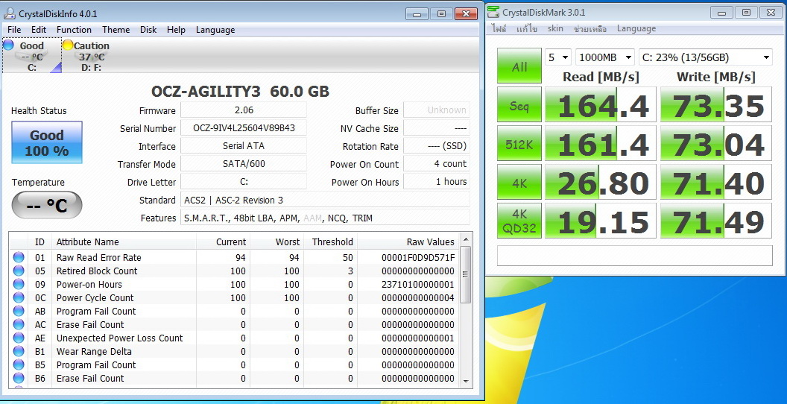Click status orb for Retired Block Count
The height and width of the screenshot is (404, 787).
[19, 271]
